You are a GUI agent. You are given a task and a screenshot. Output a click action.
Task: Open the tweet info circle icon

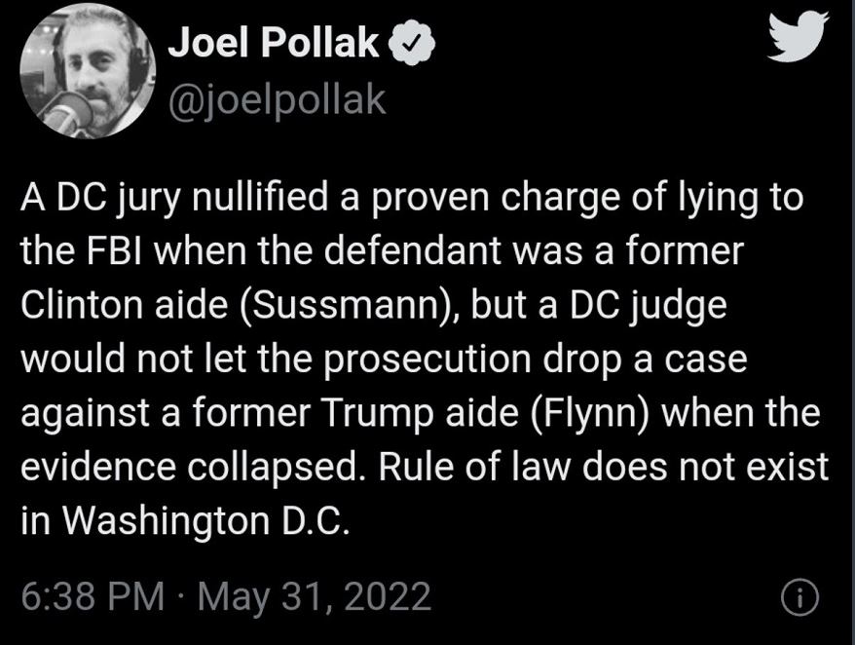(x=799, y=598)
